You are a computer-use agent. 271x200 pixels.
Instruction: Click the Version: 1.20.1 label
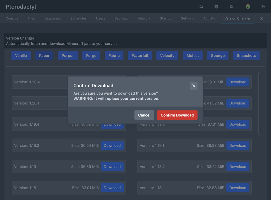pos(26,103)
